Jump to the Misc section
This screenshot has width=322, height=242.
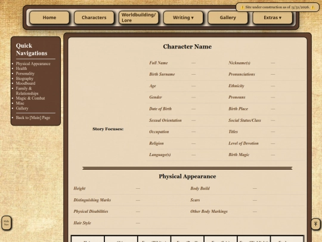coord(20,103)
